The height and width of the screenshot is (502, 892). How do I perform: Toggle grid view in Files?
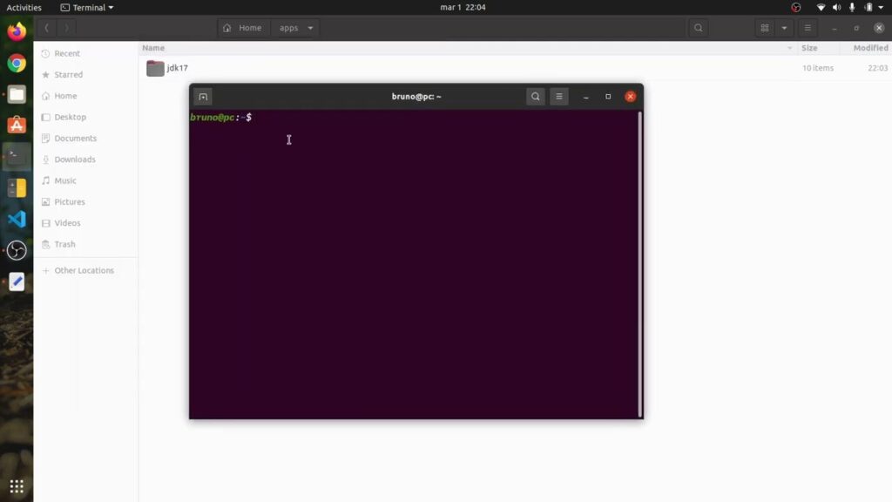coord(765,28)
